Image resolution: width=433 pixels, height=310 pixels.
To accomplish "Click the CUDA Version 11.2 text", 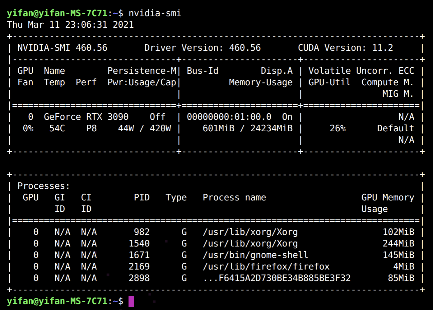I will [x=346, y=48].
